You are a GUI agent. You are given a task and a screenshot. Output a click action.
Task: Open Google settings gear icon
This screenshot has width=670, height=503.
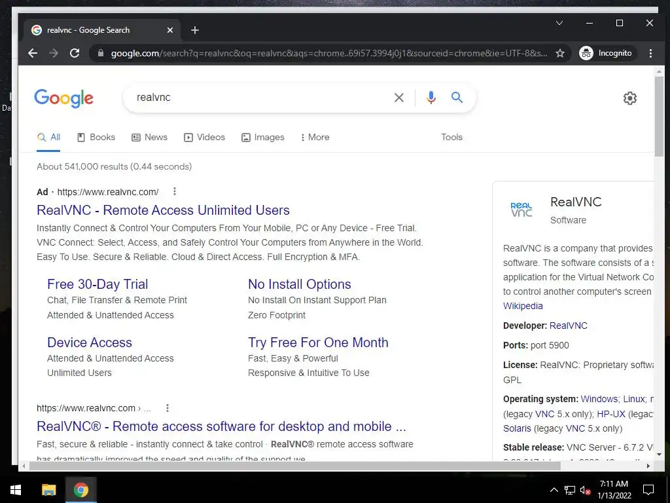[629, 98]
